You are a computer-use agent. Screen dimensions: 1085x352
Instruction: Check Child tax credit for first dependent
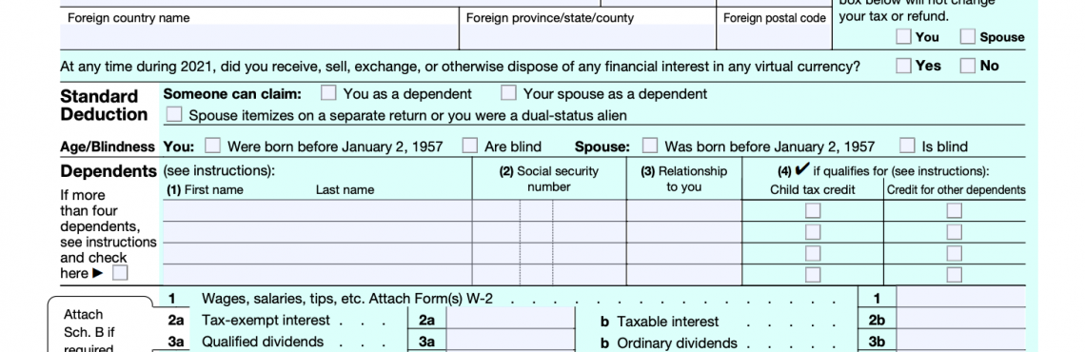[x=813, y=210]
